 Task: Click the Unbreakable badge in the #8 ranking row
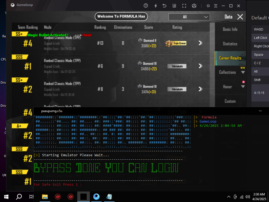[x=177, y=89]
